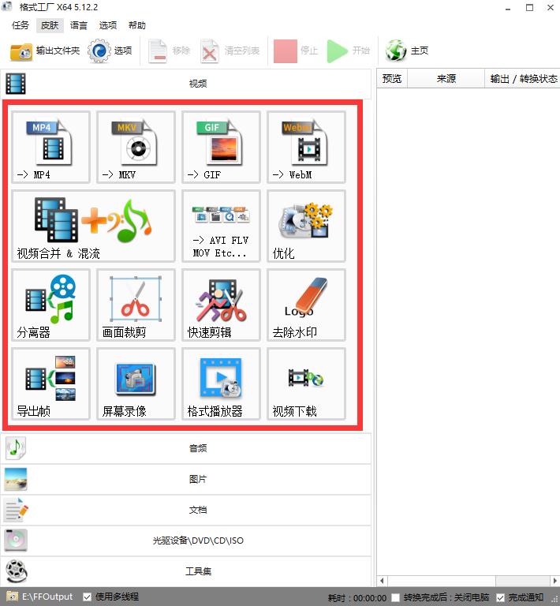The image size is (560, 606).
Task: Open the 视频合并 & 混流 tool
Action: point(93,226)
